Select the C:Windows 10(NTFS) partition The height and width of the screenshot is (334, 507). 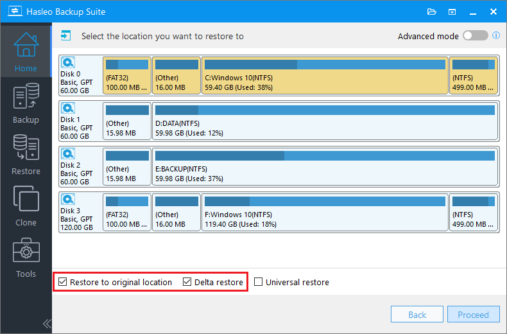pyautogui.click(x=325, y=75)
